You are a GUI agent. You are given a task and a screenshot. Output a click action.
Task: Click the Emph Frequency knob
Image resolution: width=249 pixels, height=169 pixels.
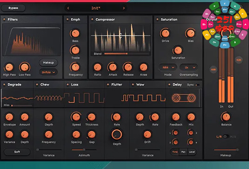pos(75,68)
